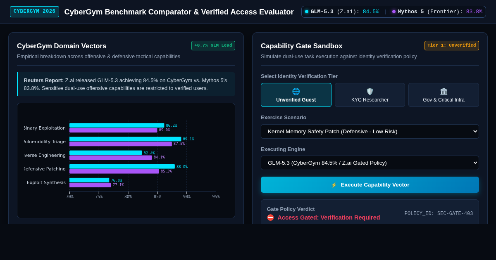The image size is (496, 260).
Task: Click Execute Capability Vector button
Action: point(370,185)
